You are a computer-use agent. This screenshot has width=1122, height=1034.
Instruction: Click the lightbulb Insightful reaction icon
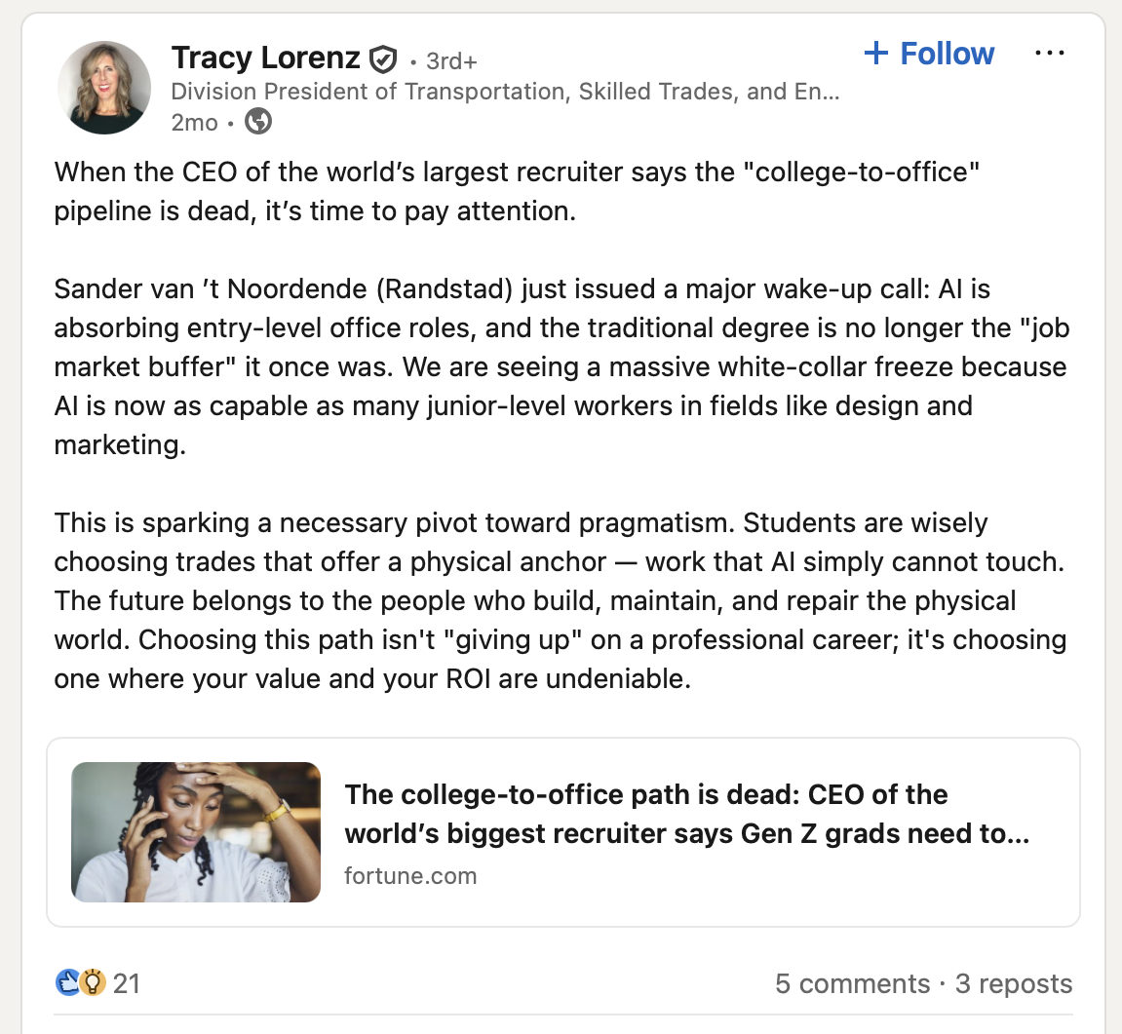pyautogui.click(x=92, y=982)
